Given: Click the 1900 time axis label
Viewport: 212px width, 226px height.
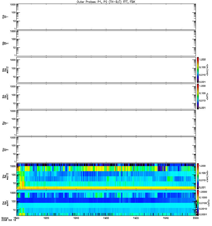Looking at the screenshot, I should pos(106,218).
